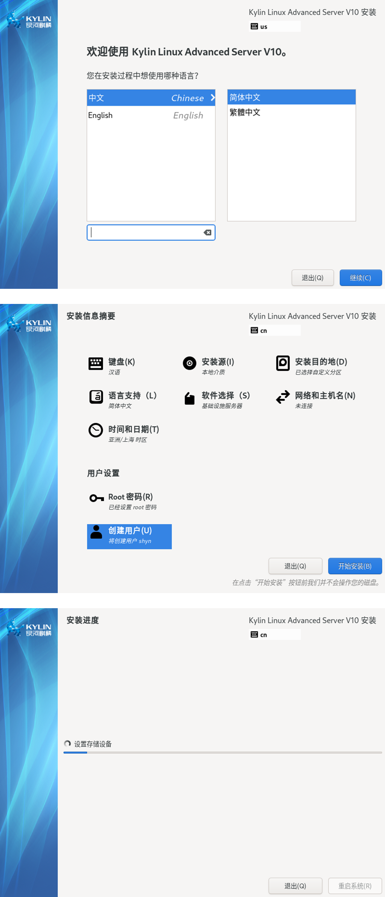Choose 简体中文 locale

pos(291,97)
